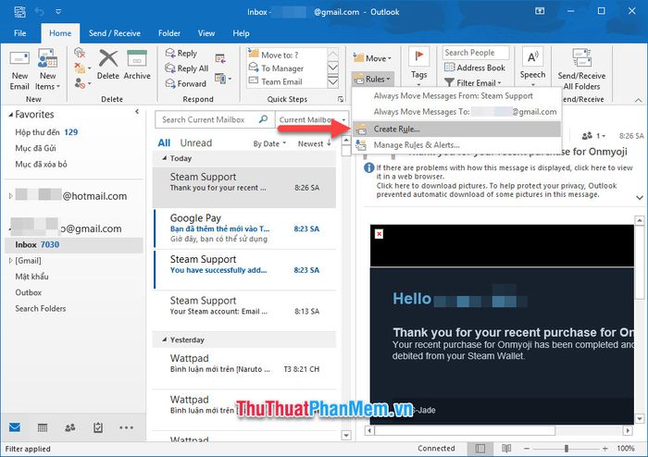Viewport: 648px width, 457px height.
Task: Click Move to: ? quick step
Action: [286, 55]
